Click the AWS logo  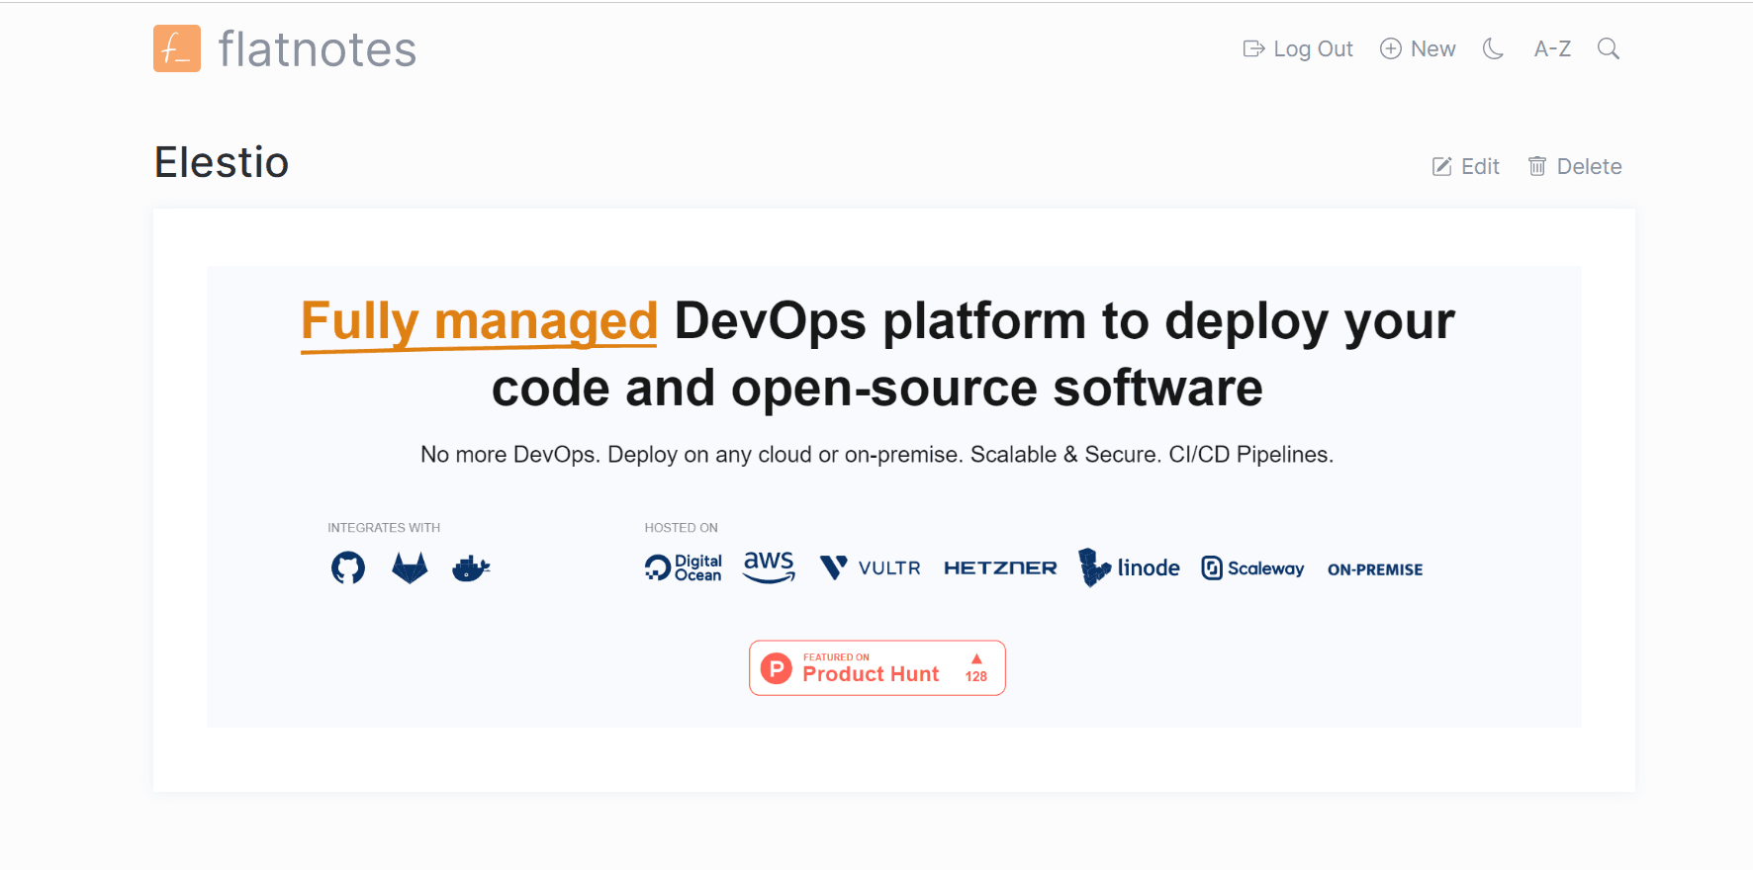tap(769, 566)
